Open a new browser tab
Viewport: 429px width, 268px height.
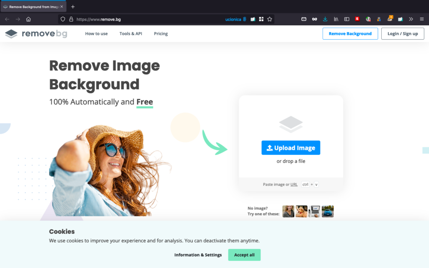[x=73, y=7]
